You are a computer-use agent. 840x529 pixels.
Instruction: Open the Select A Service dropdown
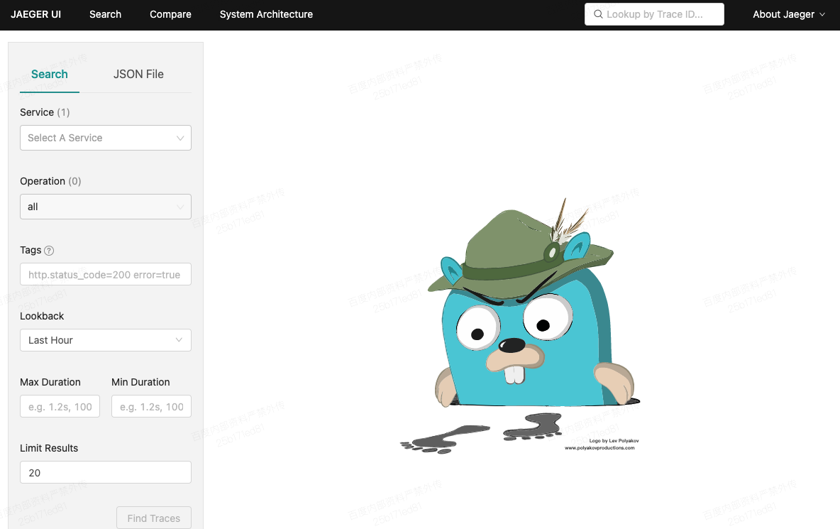point(106,138)
